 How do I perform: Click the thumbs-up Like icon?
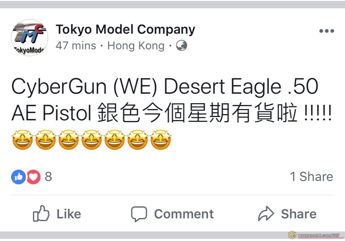coord(41,213)
